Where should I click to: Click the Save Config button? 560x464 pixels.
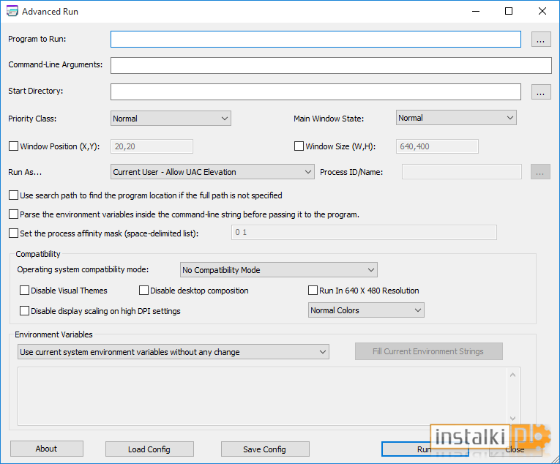tap(265, 449)
